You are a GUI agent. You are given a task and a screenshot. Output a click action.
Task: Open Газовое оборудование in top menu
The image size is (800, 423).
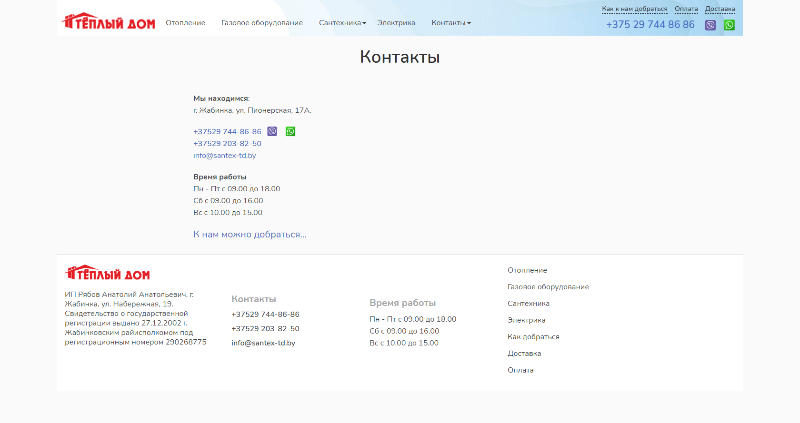coord(262,23)
